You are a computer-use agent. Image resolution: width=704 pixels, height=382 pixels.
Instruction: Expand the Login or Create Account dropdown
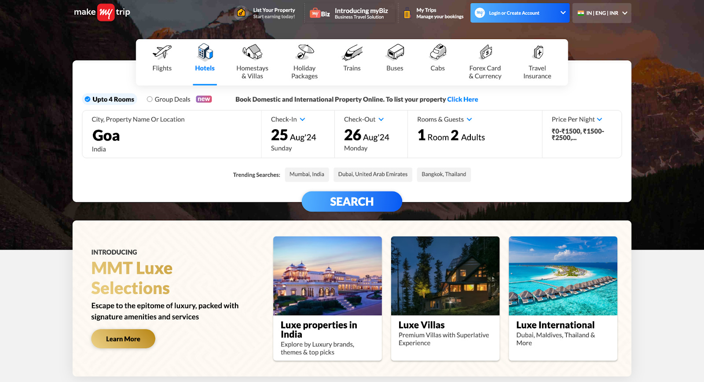(x=563, y=13)
